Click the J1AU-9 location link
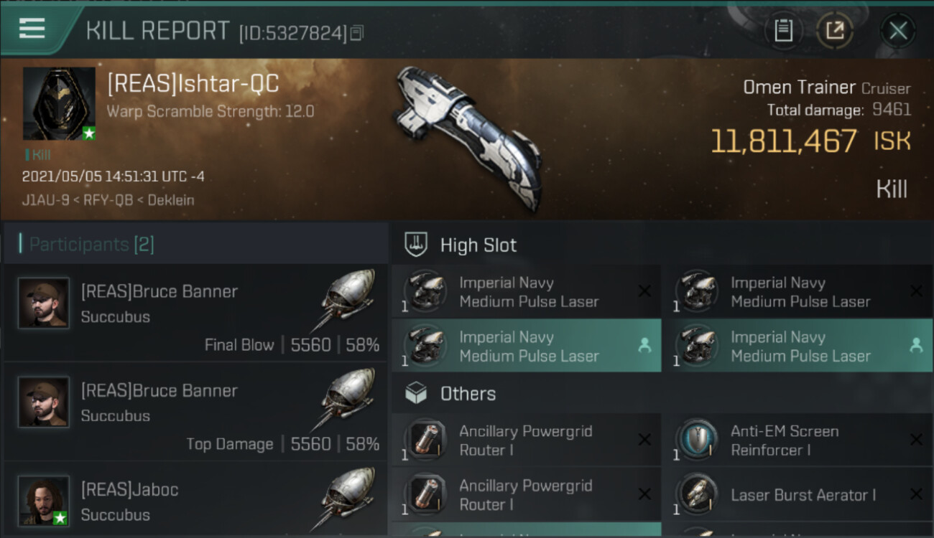 pyautogui.click(x=40, y=200)
